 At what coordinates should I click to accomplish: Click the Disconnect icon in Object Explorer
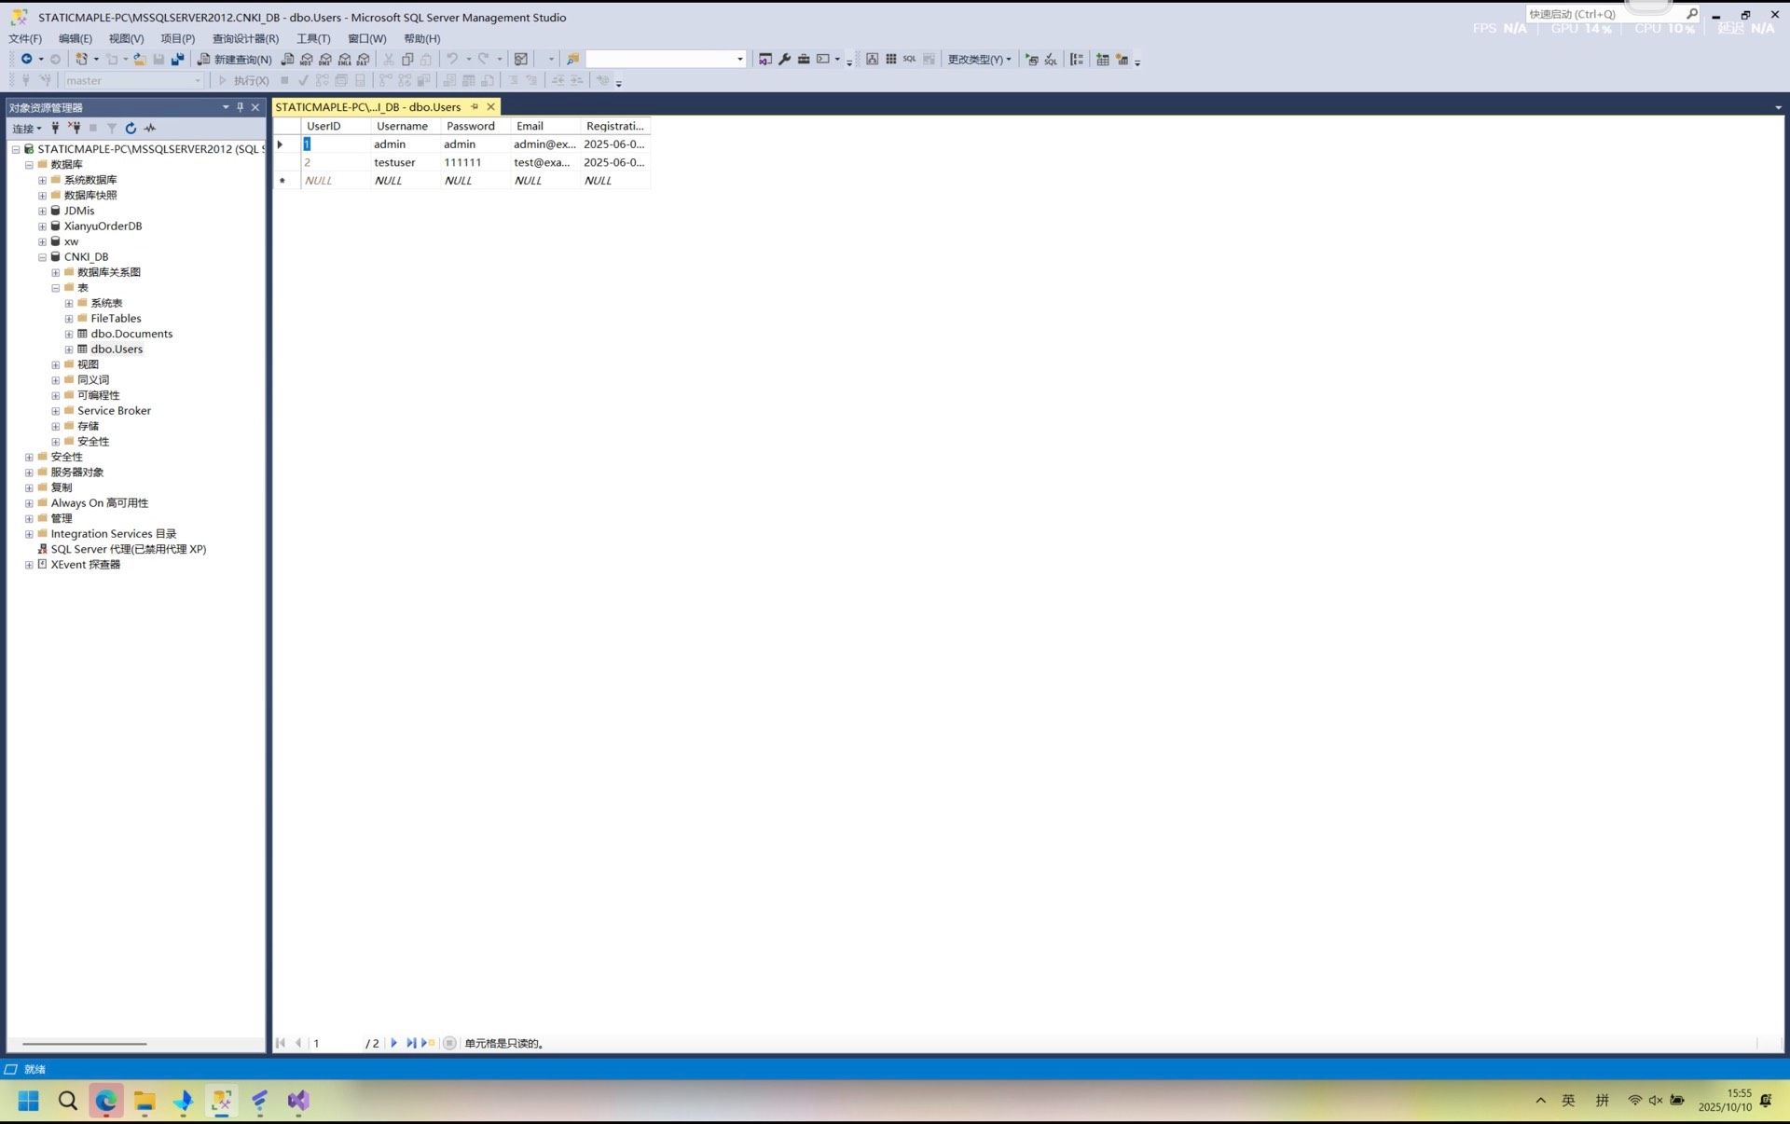click(x=75, y=129)
